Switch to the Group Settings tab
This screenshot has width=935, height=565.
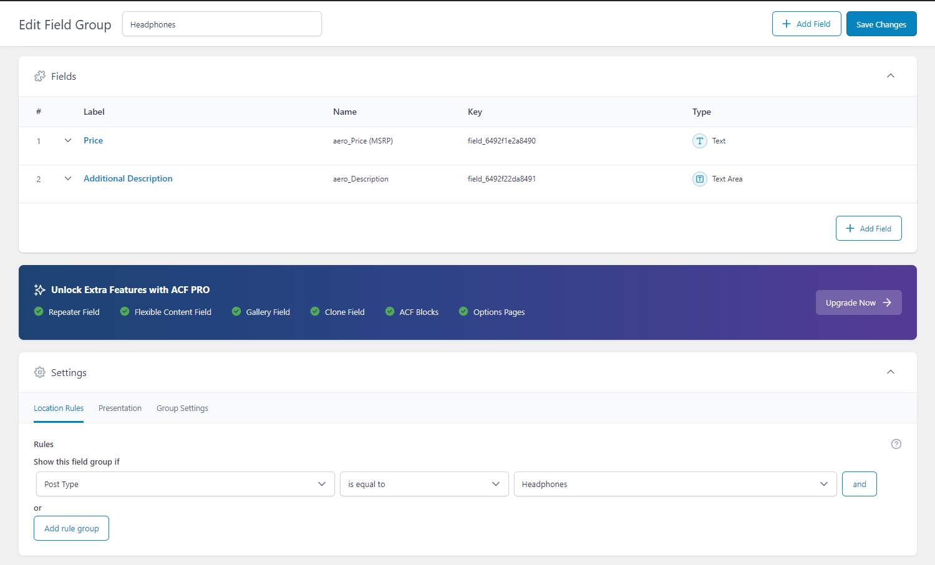(x=182, y=408)
